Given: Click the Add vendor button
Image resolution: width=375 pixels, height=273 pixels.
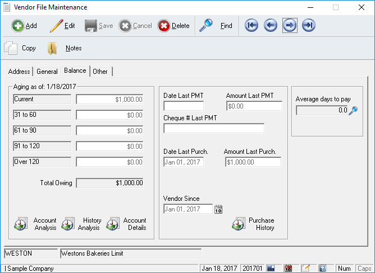Looking at the screenshot, I should coord(24,26).
